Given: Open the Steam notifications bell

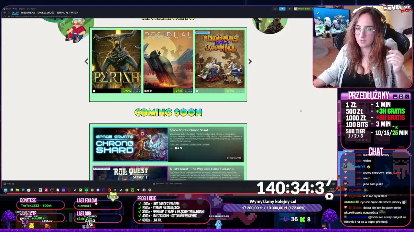Looking at the screenshot, I should point(289,9).
